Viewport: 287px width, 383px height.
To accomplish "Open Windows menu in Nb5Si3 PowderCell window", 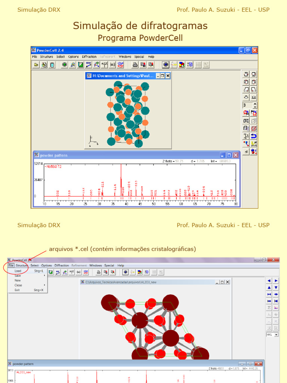I will (125, 57).
